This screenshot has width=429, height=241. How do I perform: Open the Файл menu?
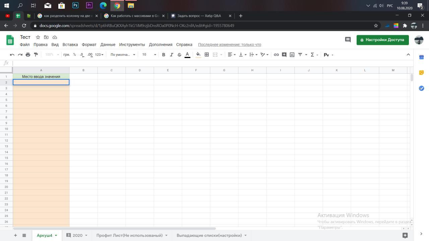click(25, 45)
